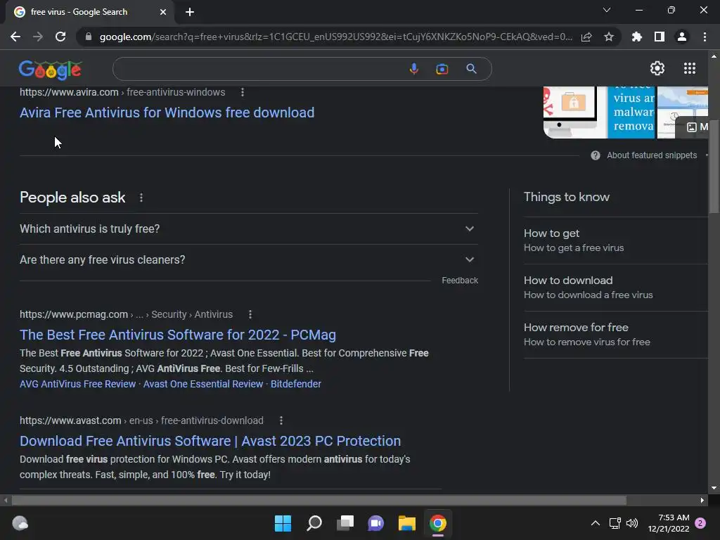Open options for PCMag result
The width and height of the screenshot is (720, 540).
click(x=250, y=314)
